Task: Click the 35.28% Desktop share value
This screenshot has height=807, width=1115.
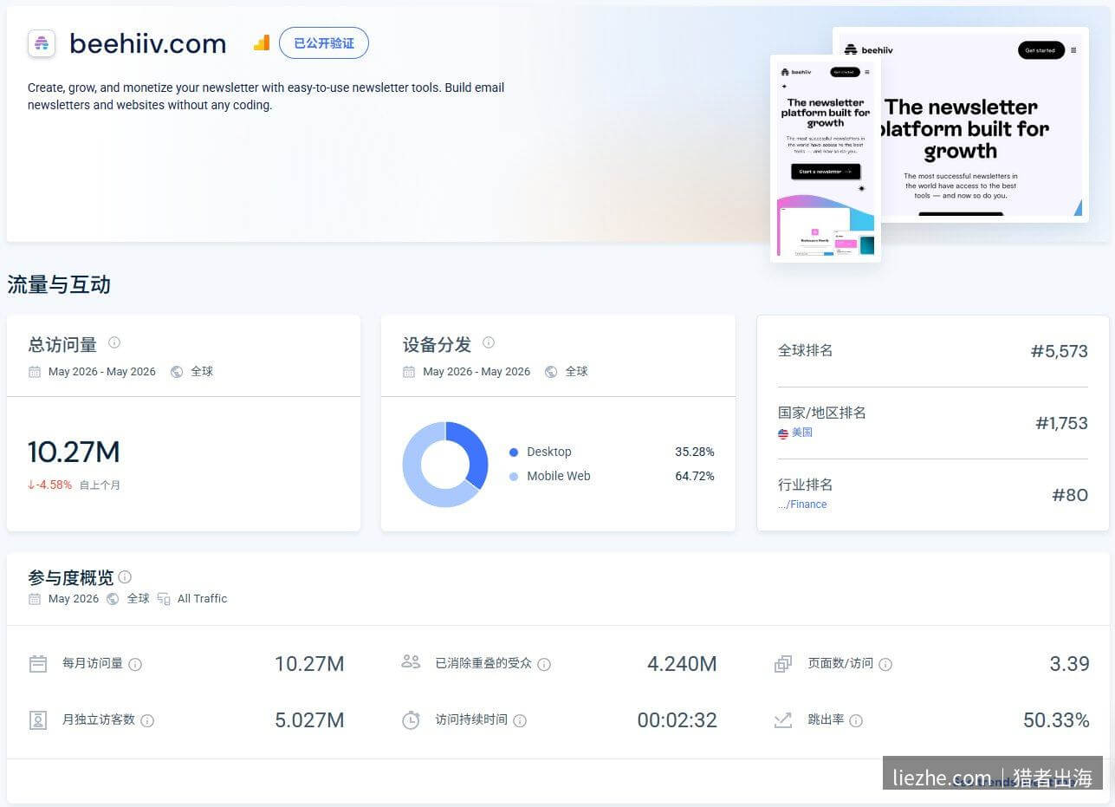Action: [x=695, y=452]
